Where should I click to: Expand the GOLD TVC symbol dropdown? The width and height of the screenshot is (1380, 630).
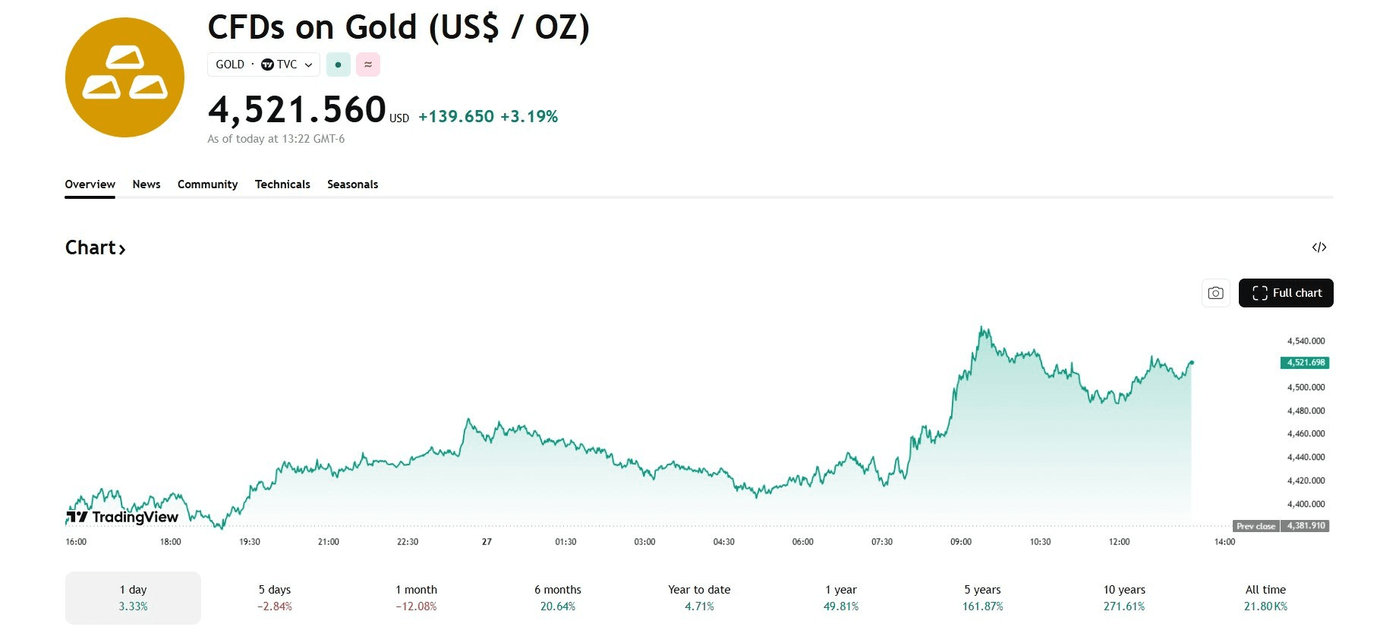(x=308, y=65)
